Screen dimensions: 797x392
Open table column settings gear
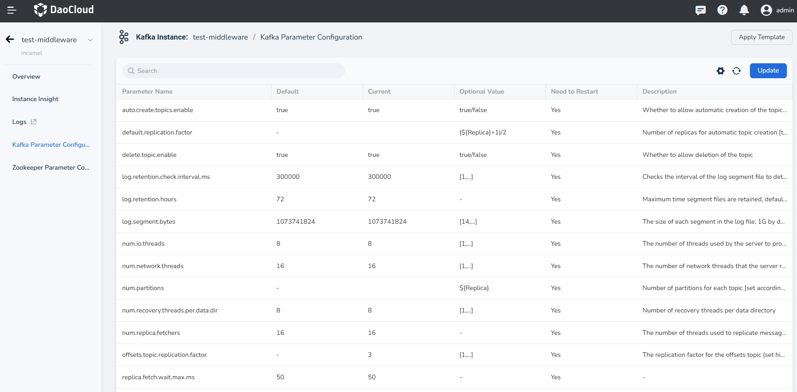[720, 71]
